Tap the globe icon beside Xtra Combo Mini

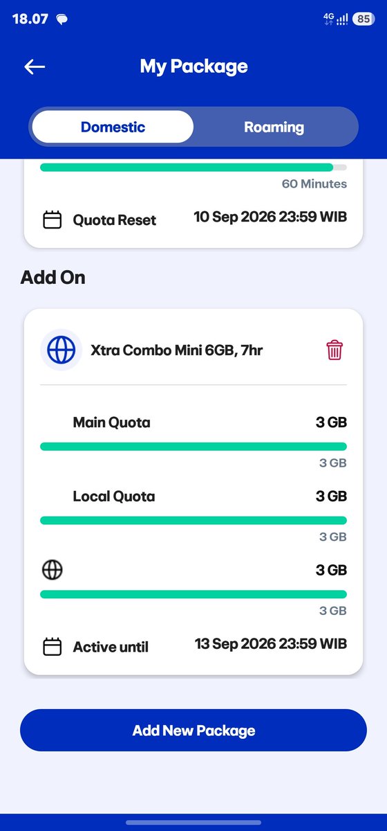(61, 350)
